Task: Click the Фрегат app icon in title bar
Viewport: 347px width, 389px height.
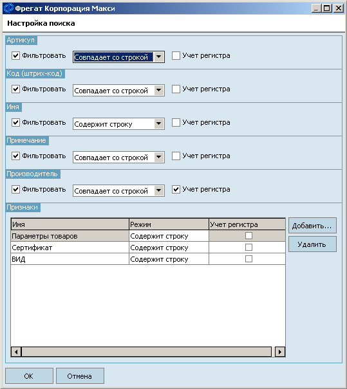Action: tap(8, 8)
